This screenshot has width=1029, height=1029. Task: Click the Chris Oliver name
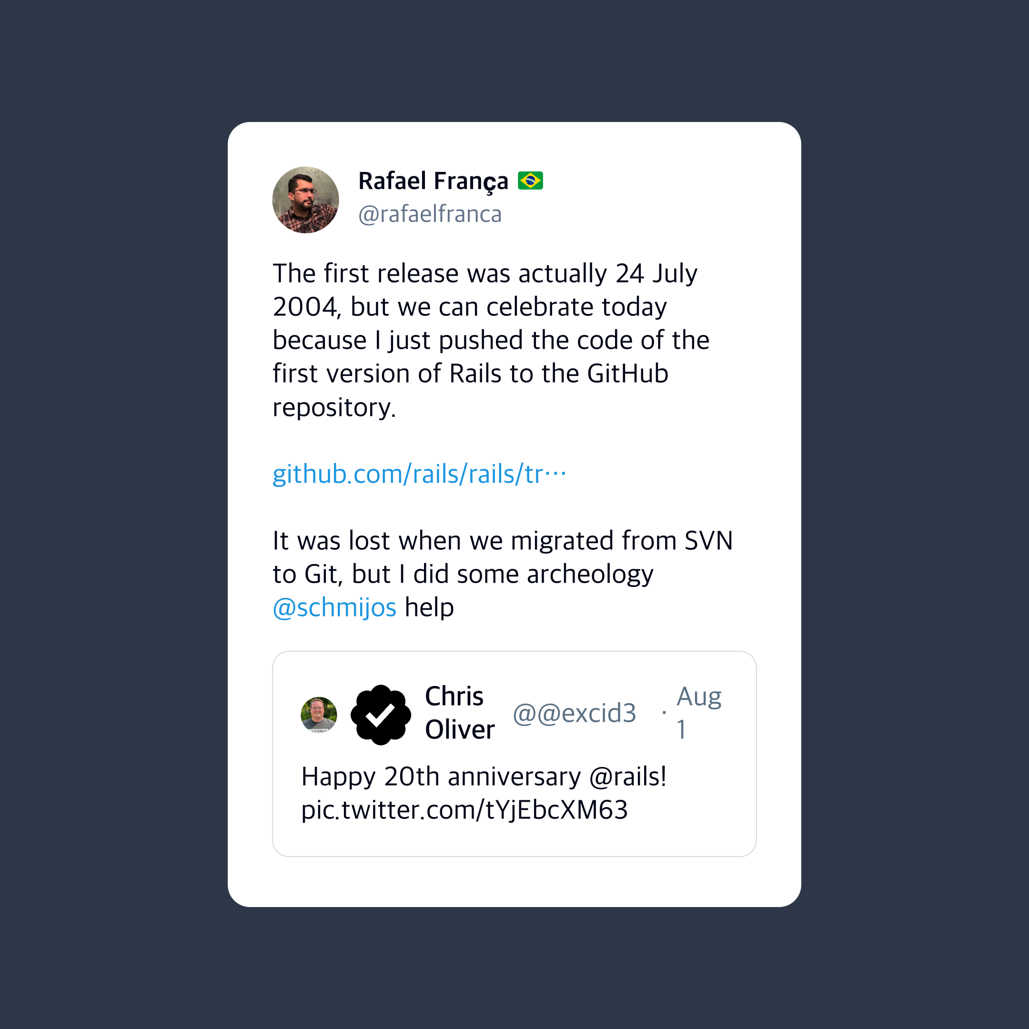click(459, 713)
